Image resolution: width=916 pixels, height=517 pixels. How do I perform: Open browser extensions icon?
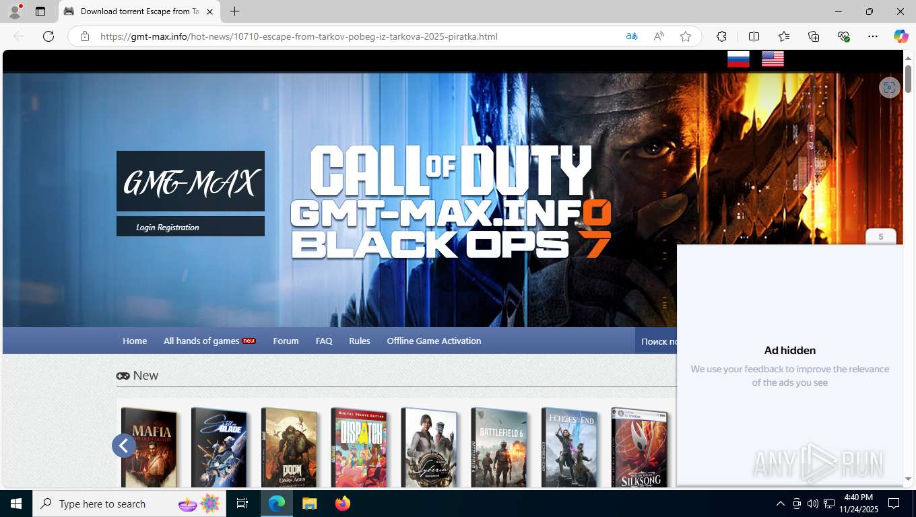tap(721, 36)
